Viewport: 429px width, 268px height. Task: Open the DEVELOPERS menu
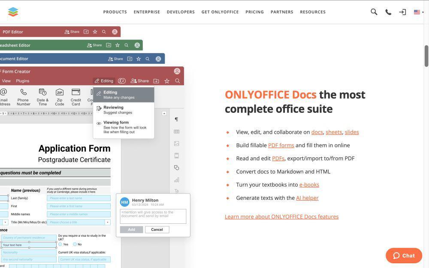pos(181,12)
